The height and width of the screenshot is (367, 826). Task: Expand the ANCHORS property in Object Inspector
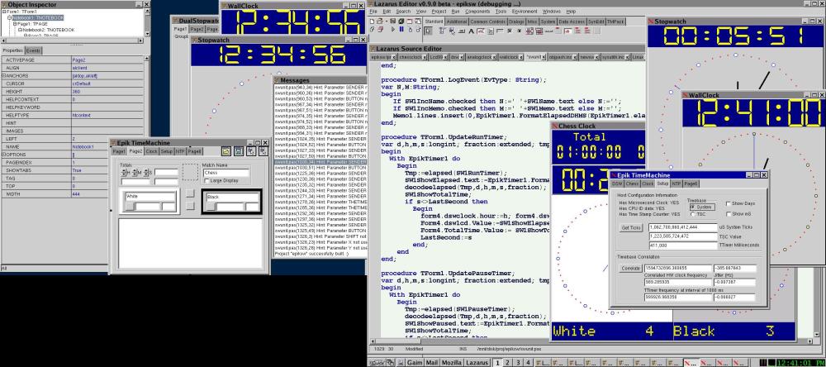coord(3,76)
